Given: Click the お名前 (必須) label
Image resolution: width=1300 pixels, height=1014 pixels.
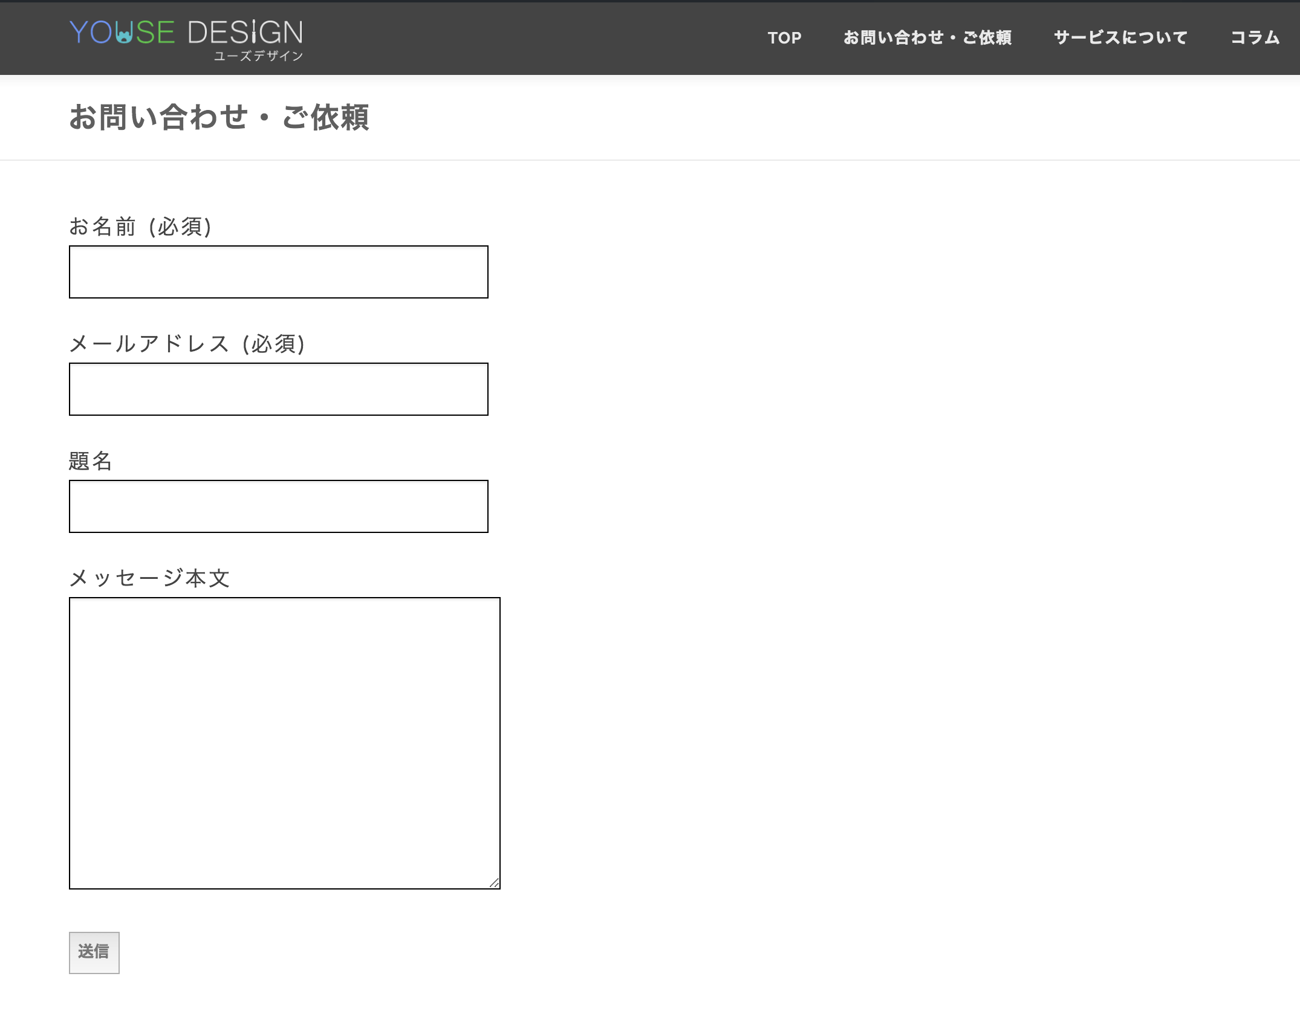Looking at the screenshot, I should [140, 226].
